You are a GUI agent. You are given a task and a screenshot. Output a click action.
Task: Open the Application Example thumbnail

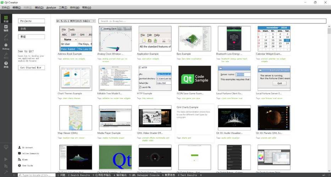point(155,39)
